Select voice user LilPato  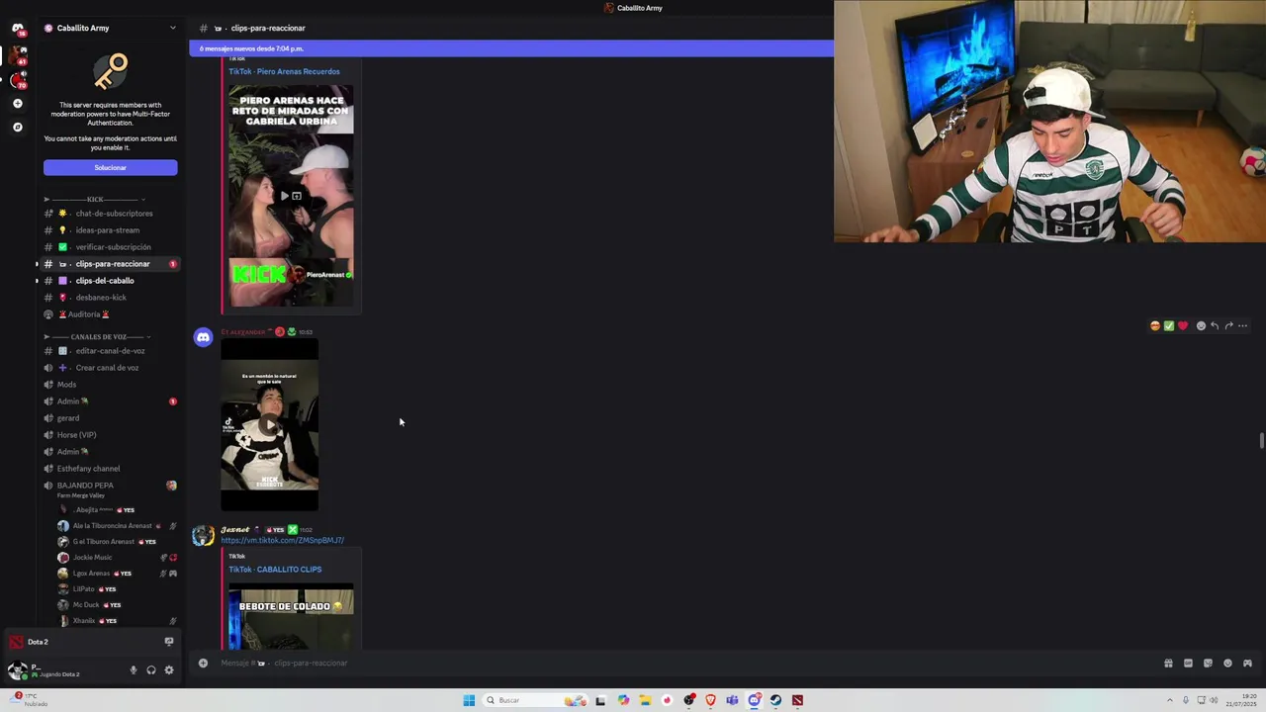(117, 589)
